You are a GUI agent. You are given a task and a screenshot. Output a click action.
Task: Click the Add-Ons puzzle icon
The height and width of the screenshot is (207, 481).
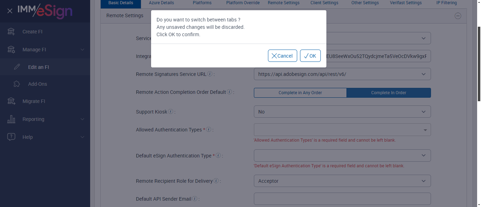(17, 84)
